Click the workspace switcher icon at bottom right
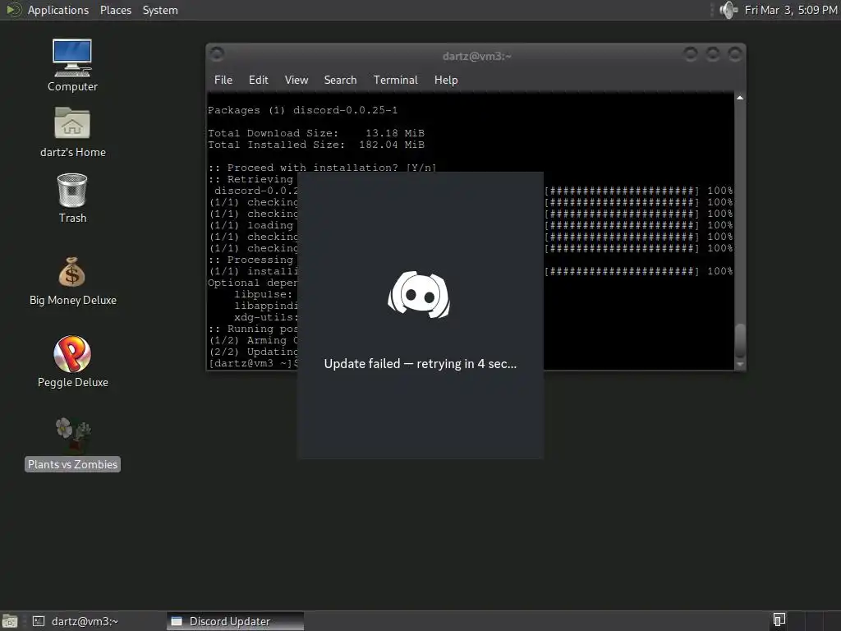Image resolution: width=841 pixels, height=631 pixels. coord(779,620)
